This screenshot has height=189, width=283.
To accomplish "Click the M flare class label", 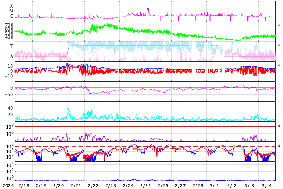I will pyautogui.click(x=12, y=11).
